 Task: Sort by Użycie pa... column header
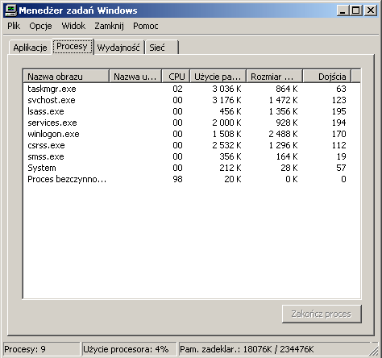click(218, 77)
